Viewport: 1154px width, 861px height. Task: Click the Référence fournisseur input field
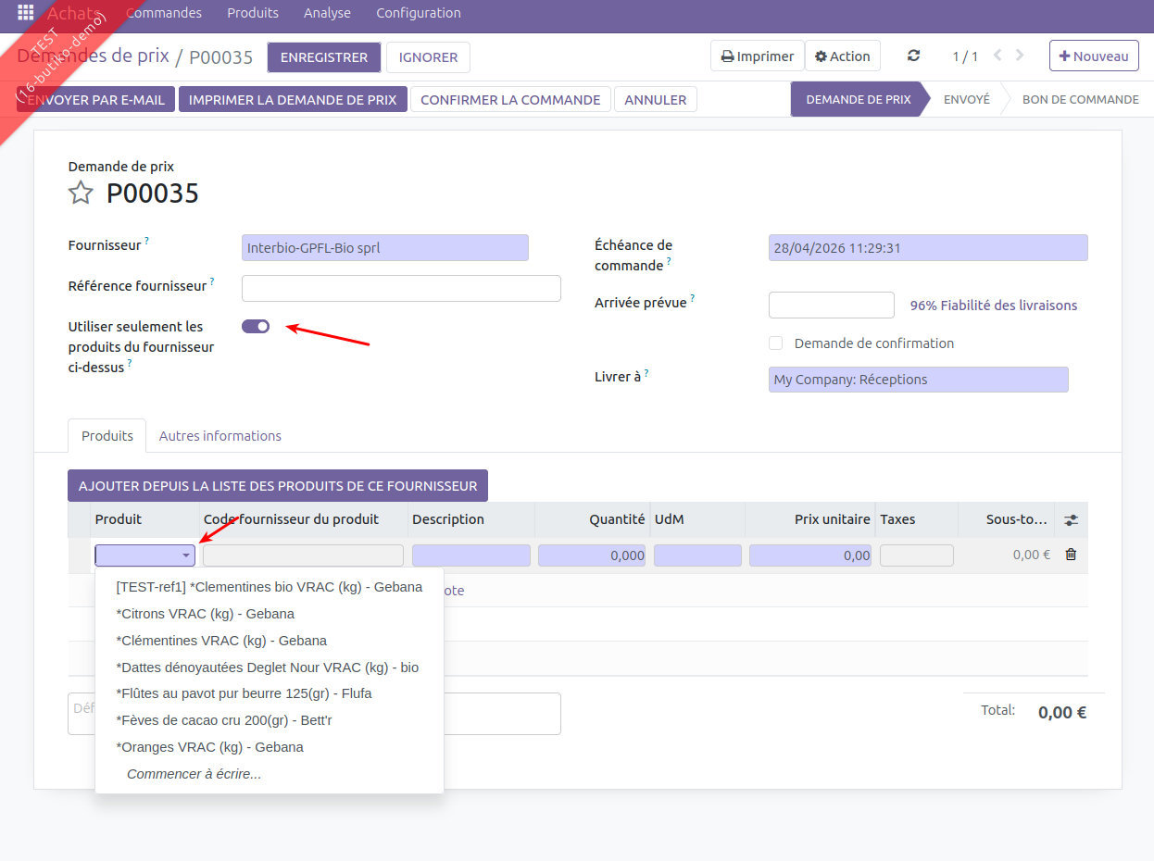pos(401,288)
